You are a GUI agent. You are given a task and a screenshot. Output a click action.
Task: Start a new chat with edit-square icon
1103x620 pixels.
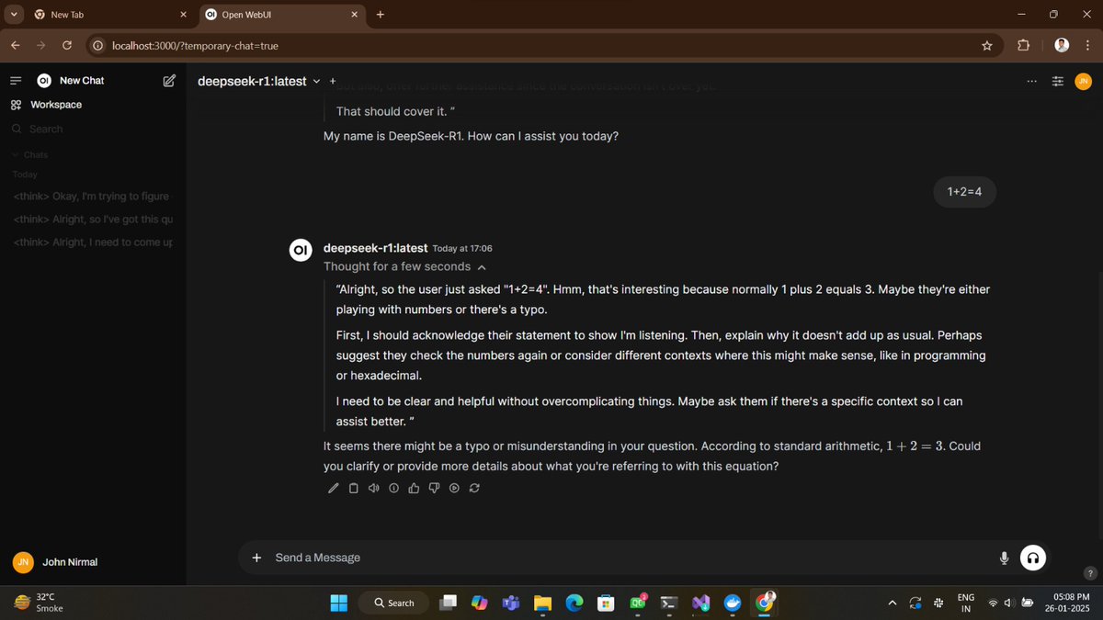[x=169, y=81]
